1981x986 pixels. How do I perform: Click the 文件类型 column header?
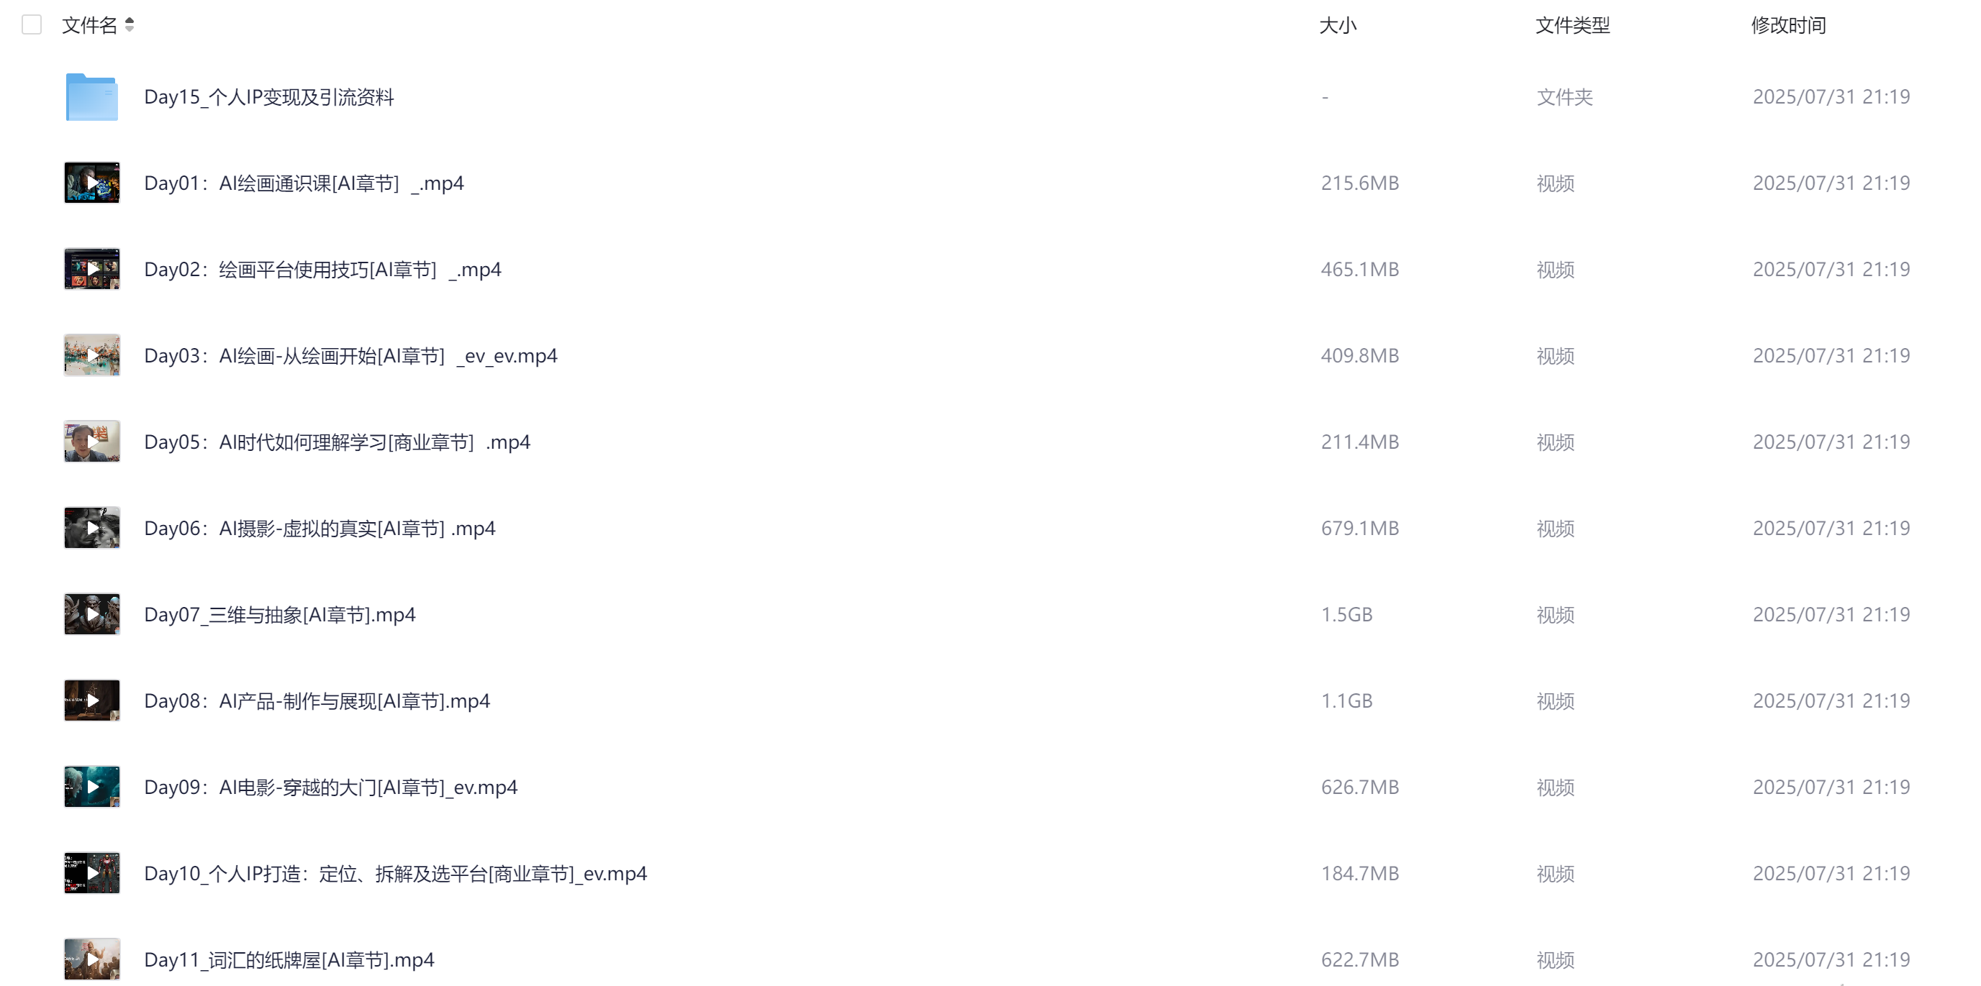pos(1573,25)
